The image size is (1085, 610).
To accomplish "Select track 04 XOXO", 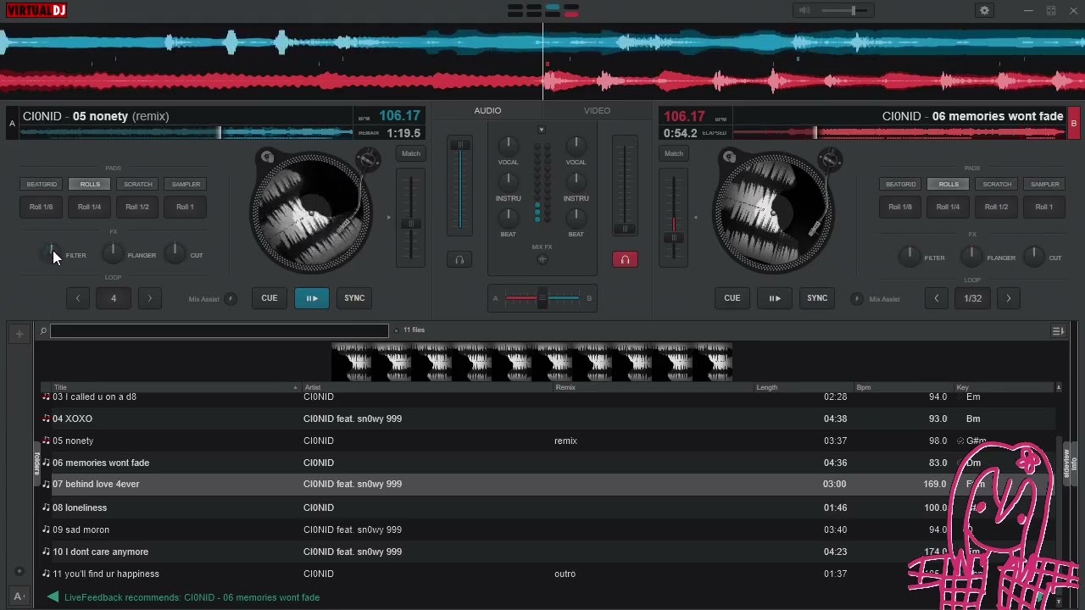I will 549,419.
